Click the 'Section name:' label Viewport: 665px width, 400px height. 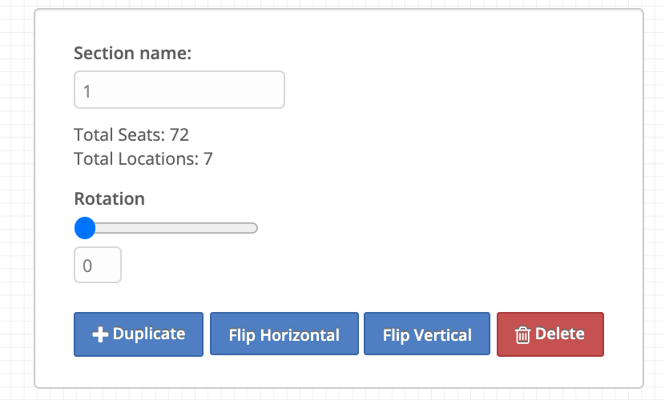pyautogui.click(x=133, y=54)
